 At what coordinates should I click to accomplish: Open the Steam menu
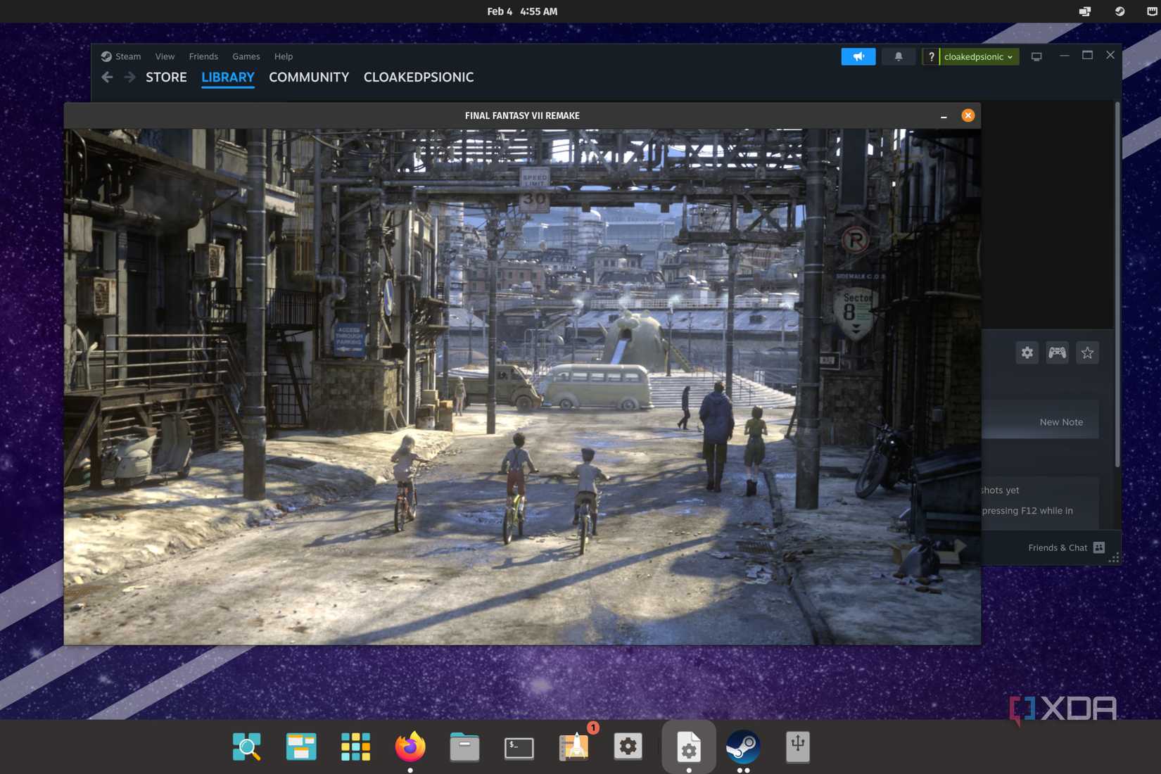(121, 56)
